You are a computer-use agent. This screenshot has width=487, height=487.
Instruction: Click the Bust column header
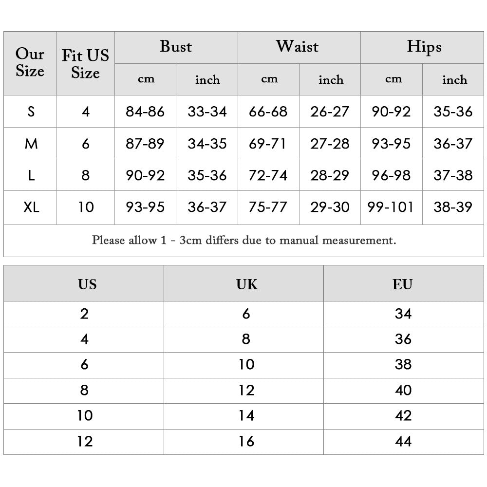tap(176, 47)
